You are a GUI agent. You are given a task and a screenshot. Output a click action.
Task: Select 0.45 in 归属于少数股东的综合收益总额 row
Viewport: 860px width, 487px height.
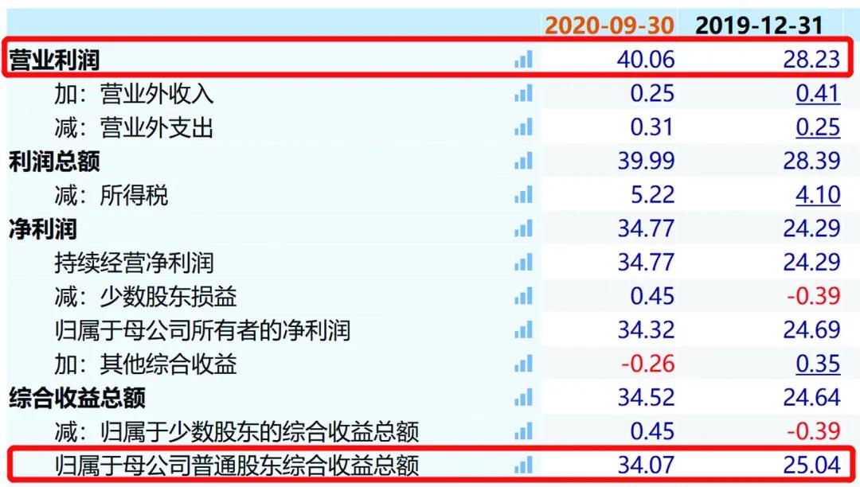click(651, 431)
